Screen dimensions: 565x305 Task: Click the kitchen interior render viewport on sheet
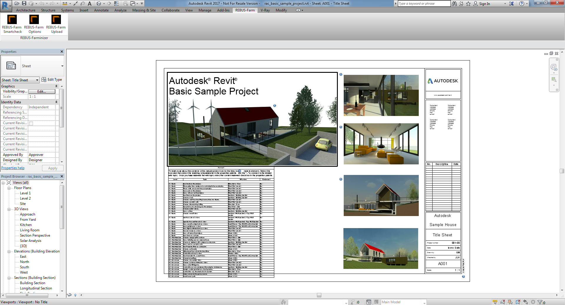click(381, 95)
